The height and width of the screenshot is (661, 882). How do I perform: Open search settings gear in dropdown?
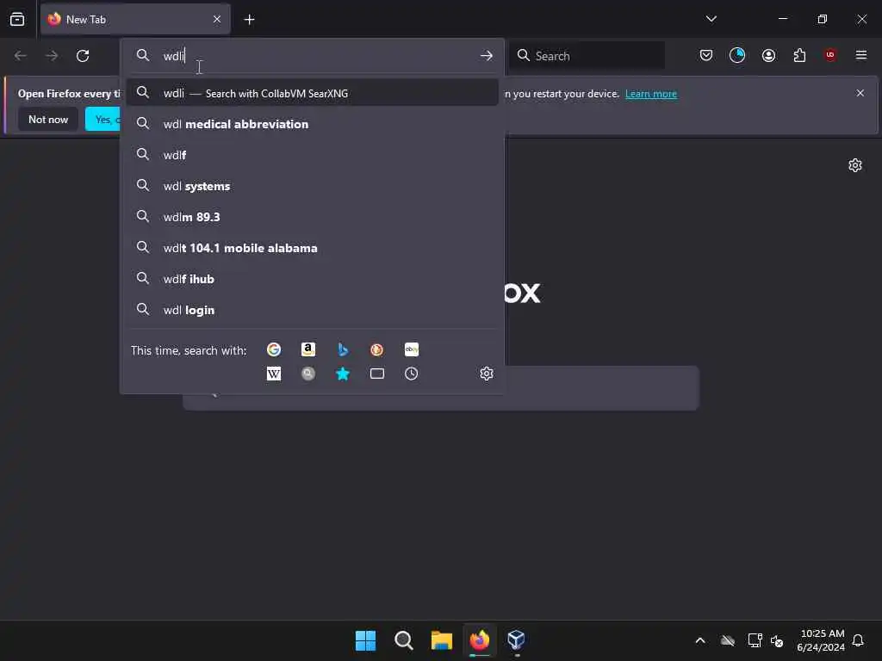click(487, 374)
